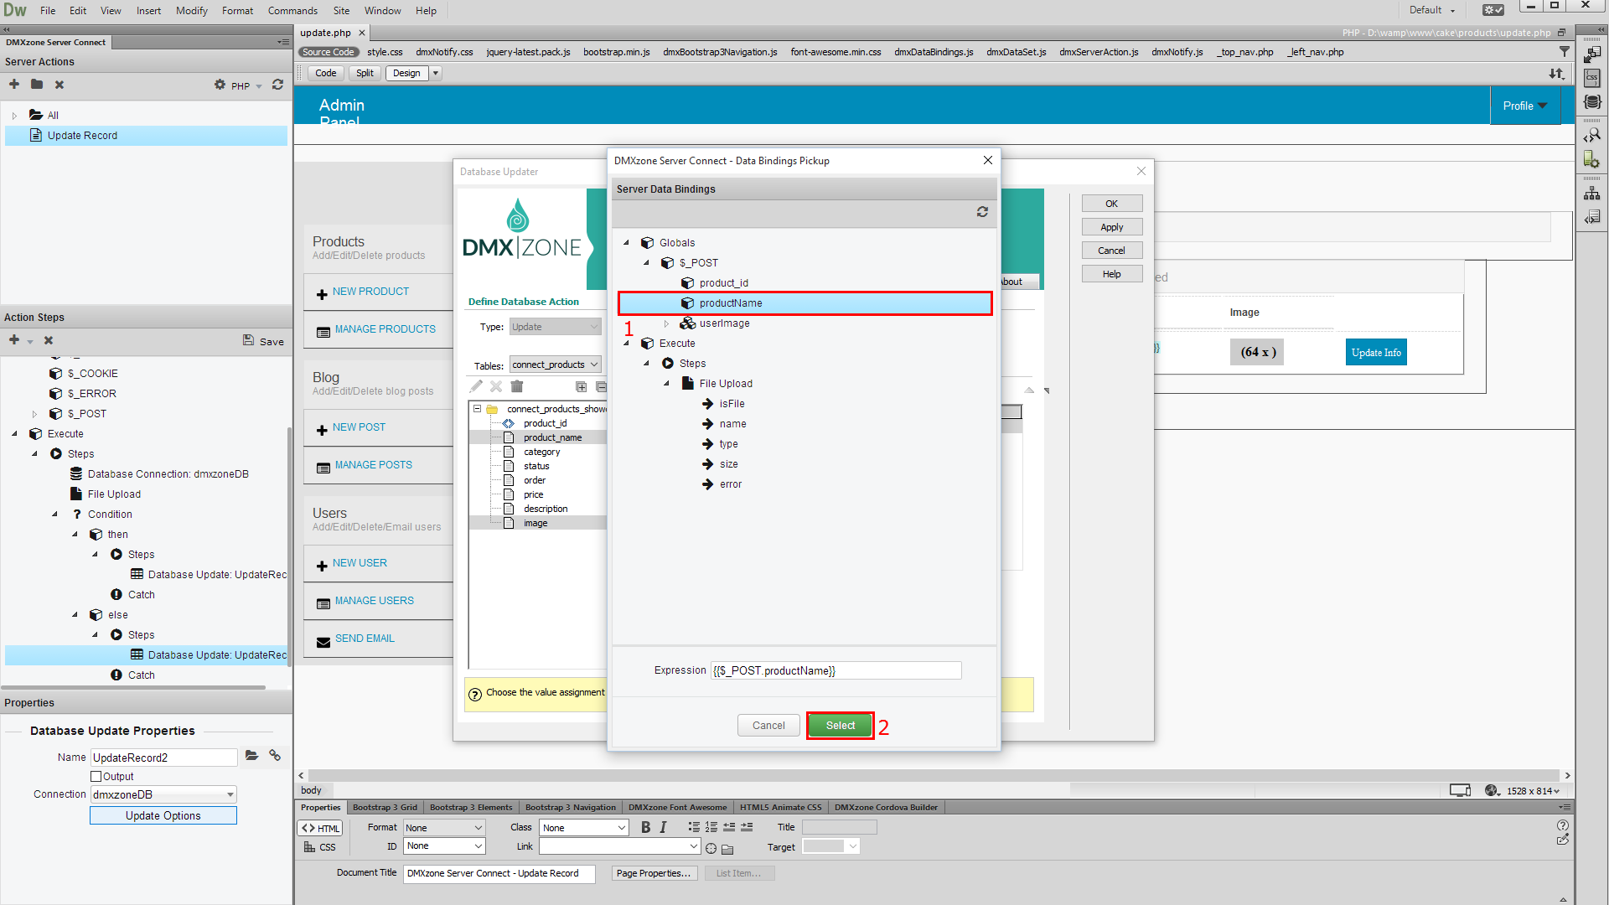This screenshot has width=1609, height=905.
Task: Open the PHP server model dropdown
Action: coord(246,85)
